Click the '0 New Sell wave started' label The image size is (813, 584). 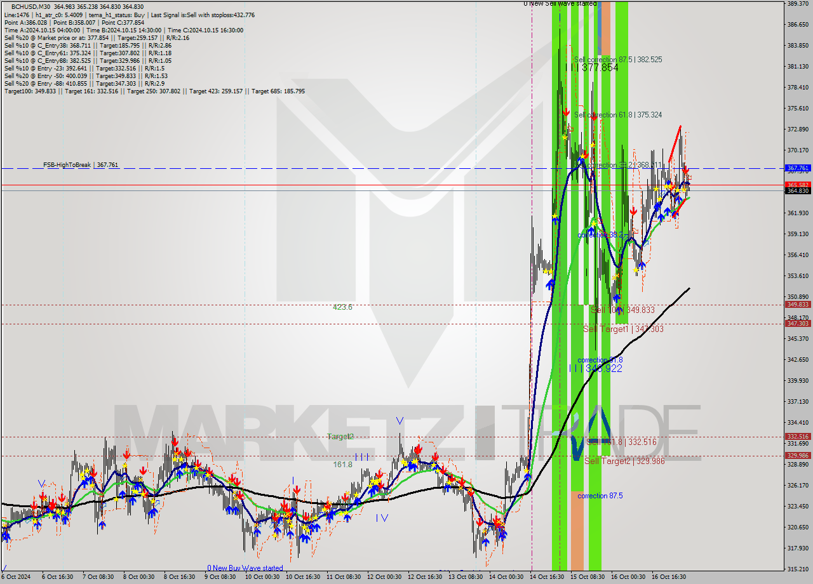(x=560, y=4)
